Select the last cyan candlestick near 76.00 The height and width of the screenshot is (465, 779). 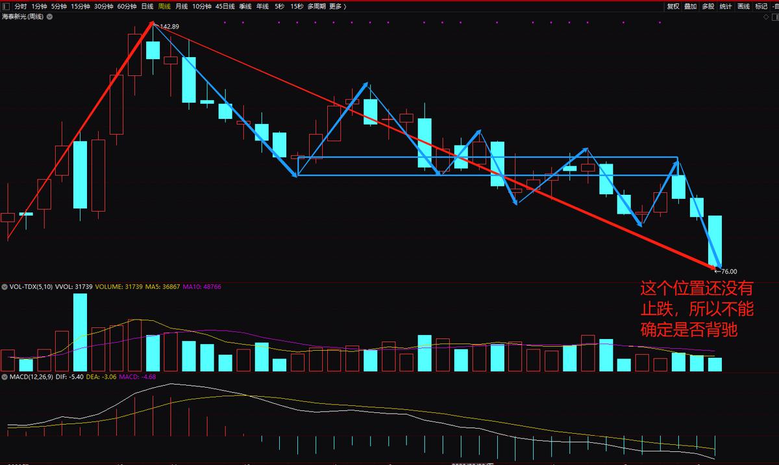point(715,241)
